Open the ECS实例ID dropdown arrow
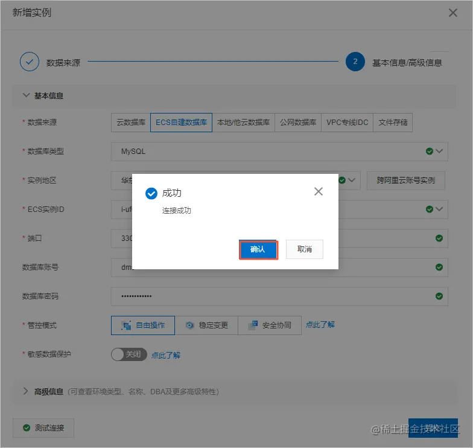Screen dimensions: 473x448 [439, 209]
